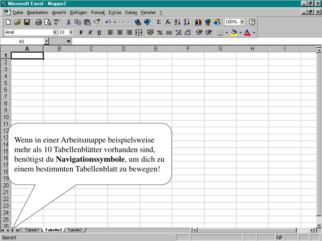Expand the font color dropdown arrow
Viewport: 322px width, 241px height.
[254, 33]
